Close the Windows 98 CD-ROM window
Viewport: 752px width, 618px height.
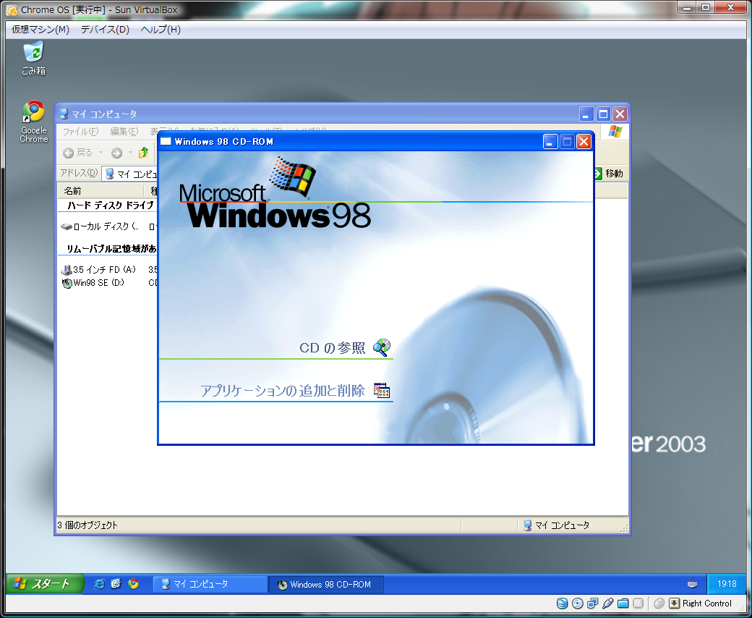[584, 142]
